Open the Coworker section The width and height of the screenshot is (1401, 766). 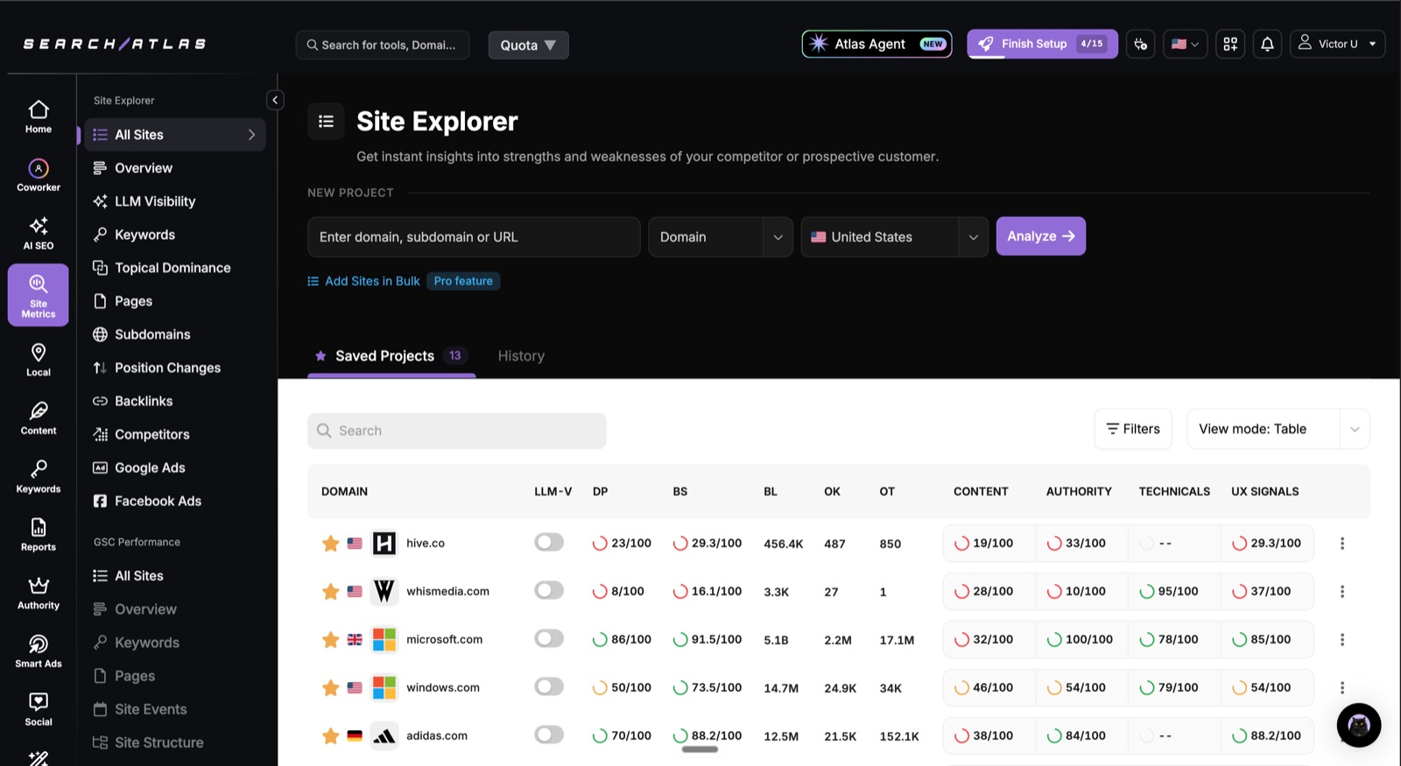39,175
